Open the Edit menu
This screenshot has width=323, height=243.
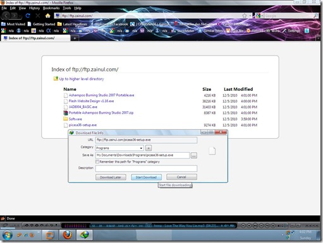[13, 8]
